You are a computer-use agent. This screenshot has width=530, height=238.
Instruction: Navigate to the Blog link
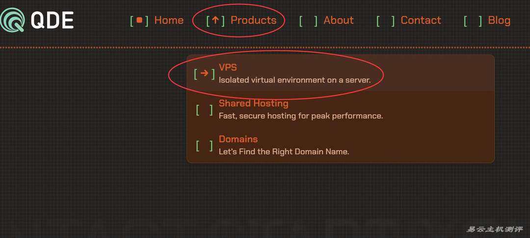pos(499,20)
